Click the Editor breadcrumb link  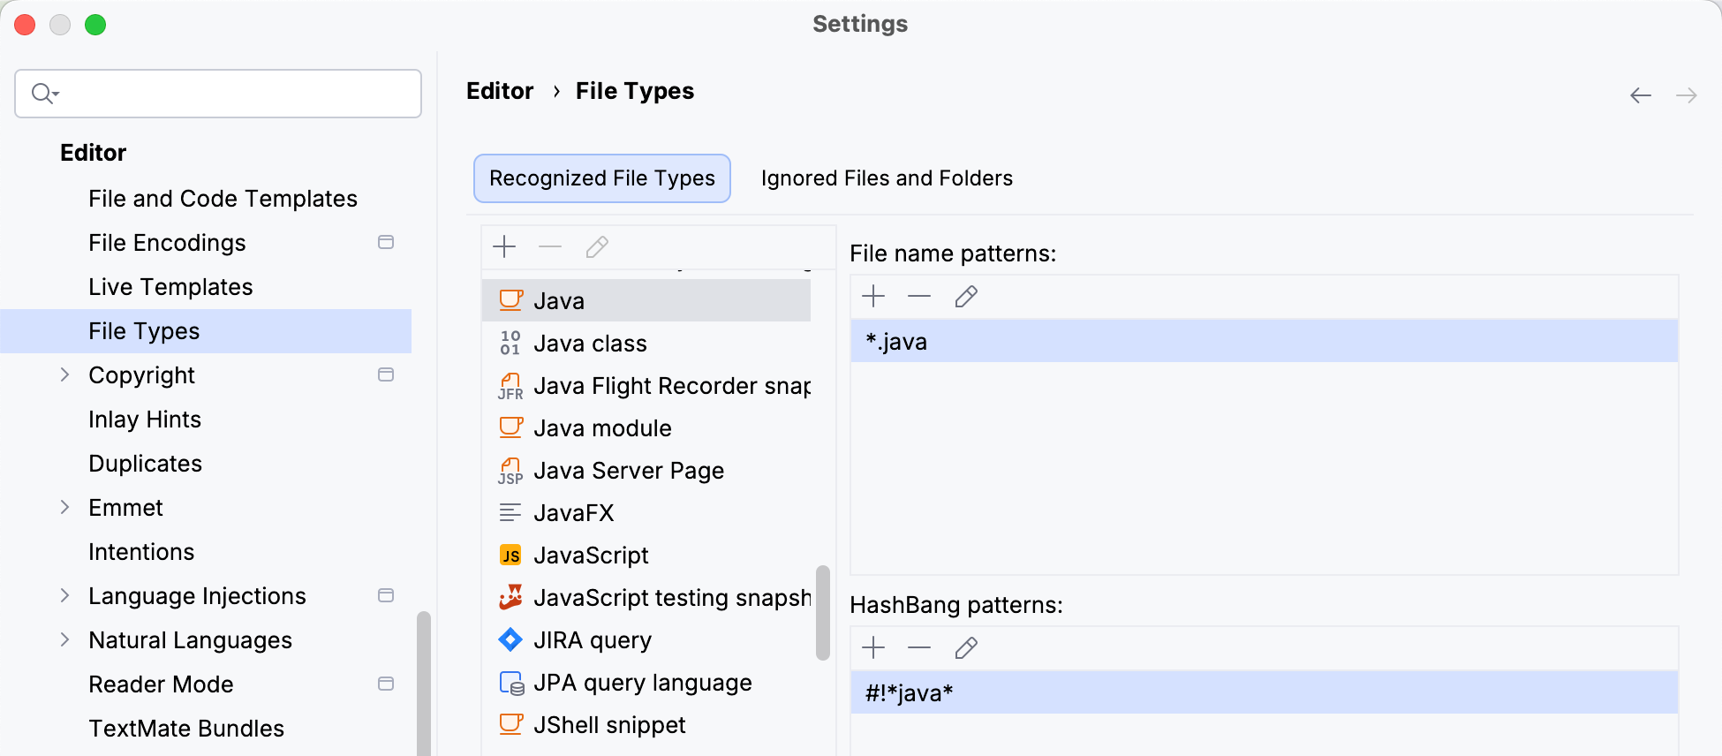coord(500,91)
